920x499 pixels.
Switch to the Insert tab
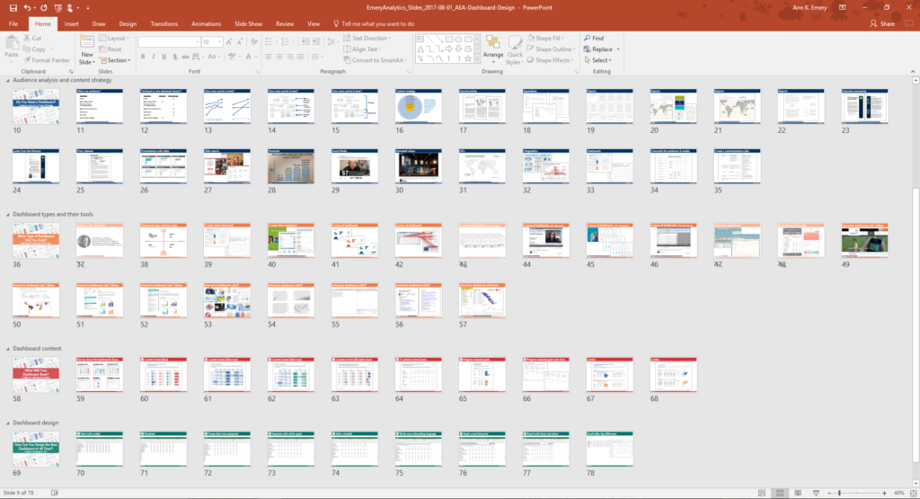72,24
